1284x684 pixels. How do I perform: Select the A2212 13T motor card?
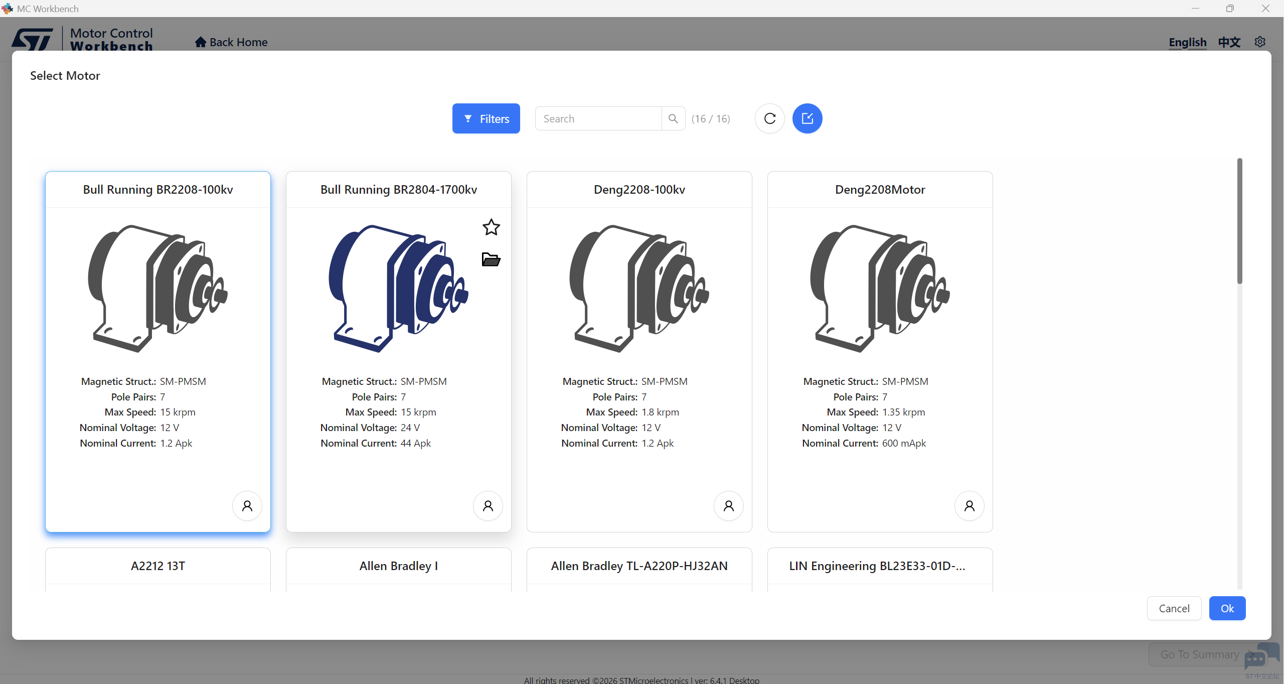tap(158, 569)
